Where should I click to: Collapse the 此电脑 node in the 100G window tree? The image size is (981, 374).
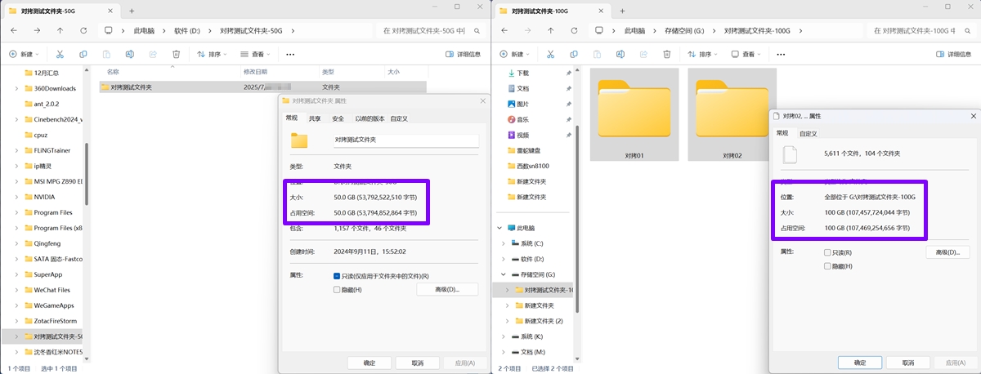point(498,228)
